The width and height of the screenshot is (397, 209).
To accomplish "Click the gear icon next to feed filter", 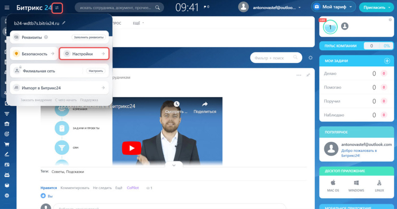I will pos(310,58).
